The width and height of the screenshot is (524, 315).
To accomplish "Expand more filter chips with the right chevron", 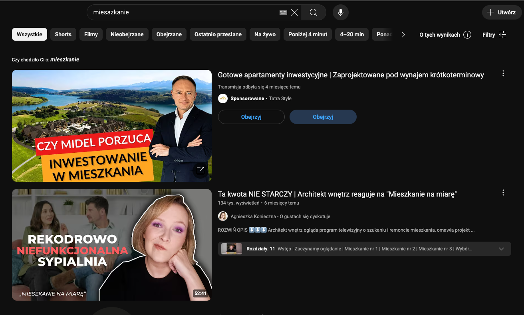I will (403, 35).
